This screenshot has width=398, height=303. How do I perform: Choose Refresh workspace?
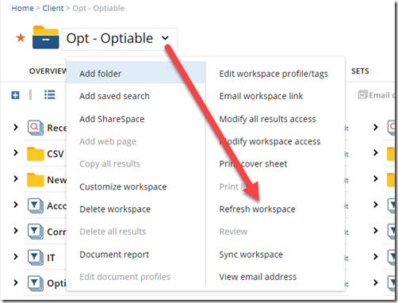tap(257, 209)
